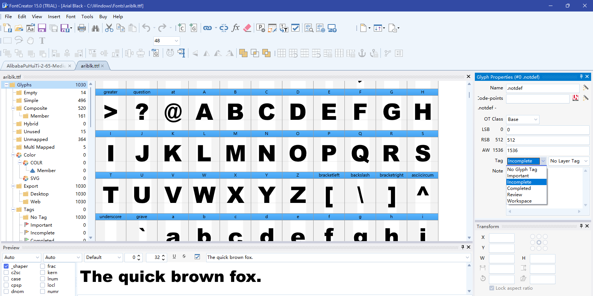The image size is (593, 296).
Task: Open the second Auto dropdown in Preview
Action: (78, 257)
